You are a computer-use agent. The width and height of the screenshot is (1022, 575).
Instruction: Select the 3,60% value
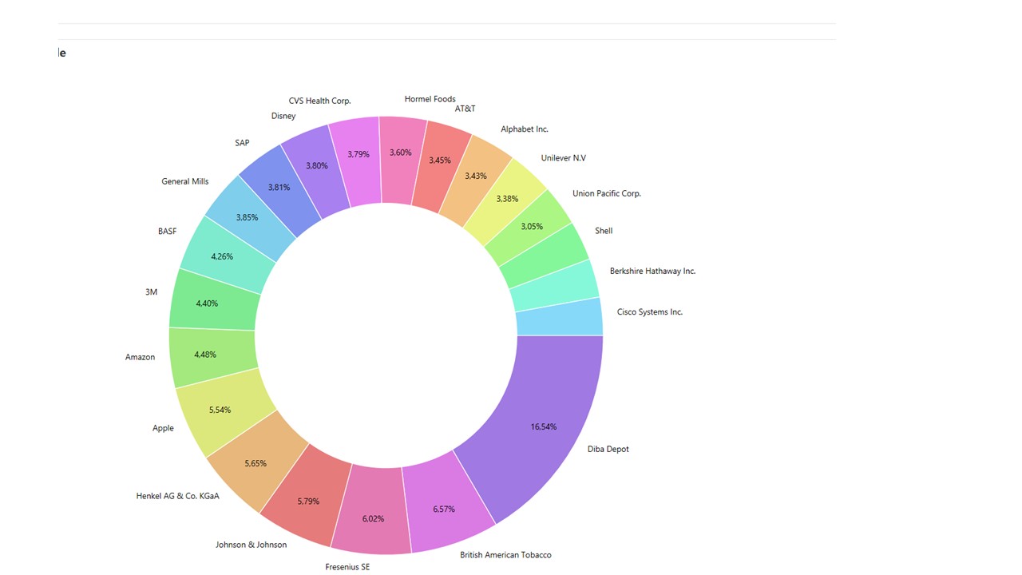(x=400, y=153)
